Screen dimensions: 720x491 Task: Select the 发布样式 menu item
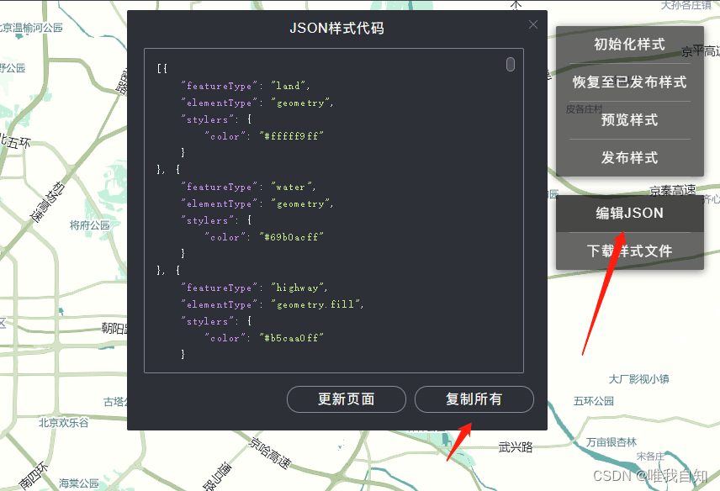629,158
